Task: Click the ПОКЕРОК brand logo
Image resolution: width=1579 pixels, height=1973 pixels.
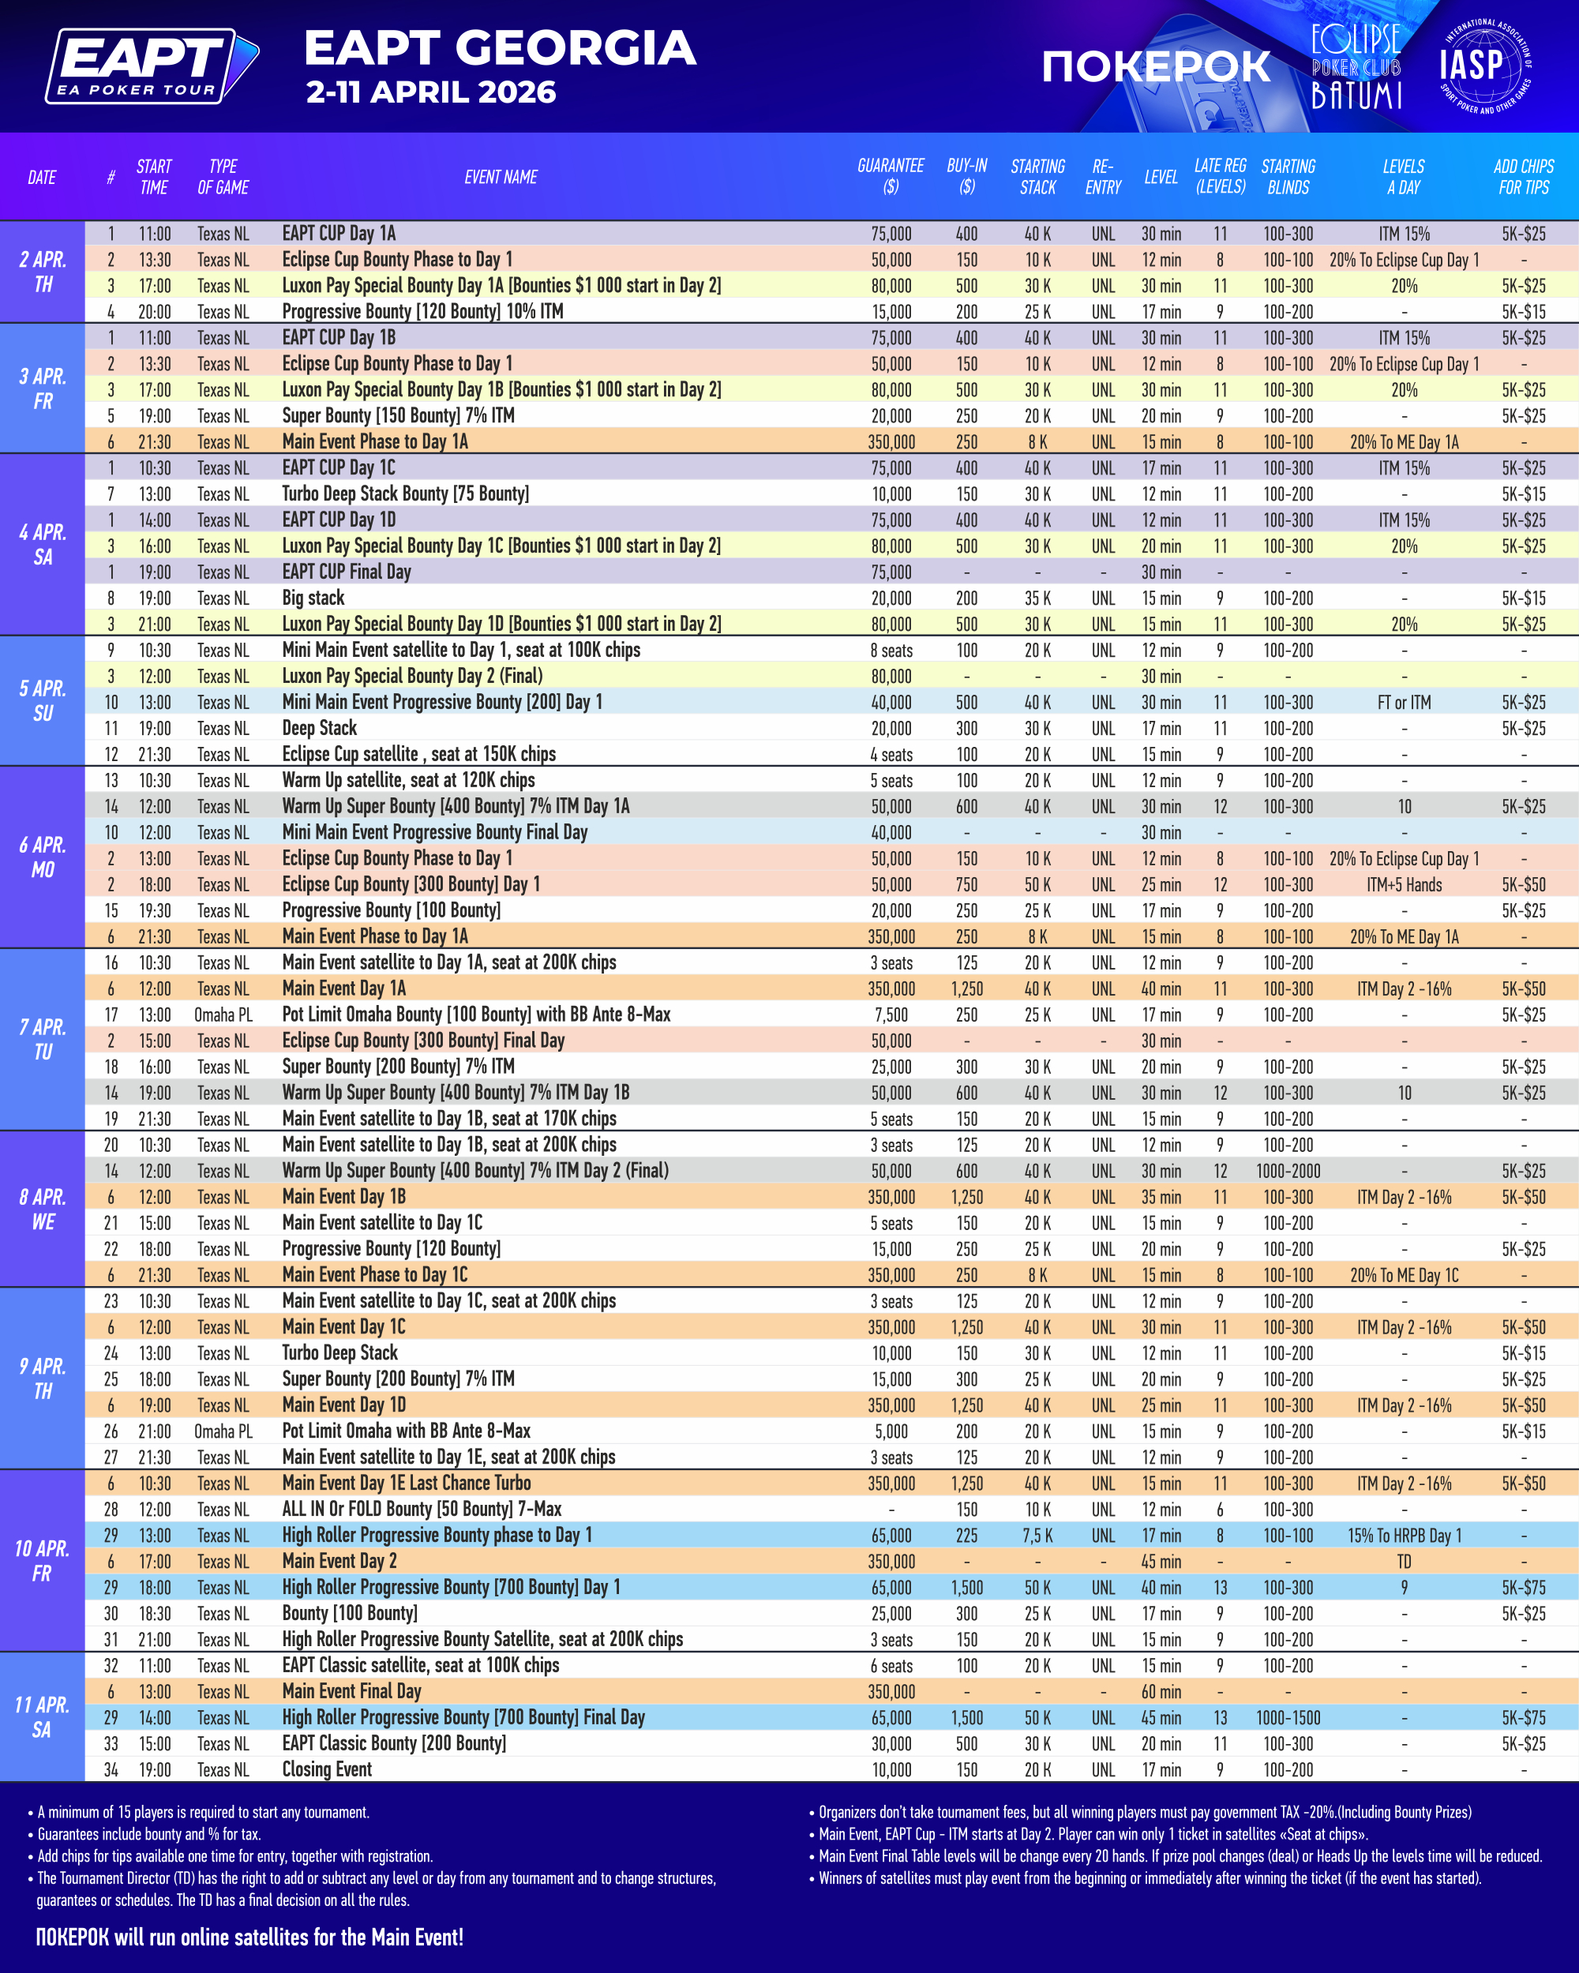Action: click(x=1156, y=67)
